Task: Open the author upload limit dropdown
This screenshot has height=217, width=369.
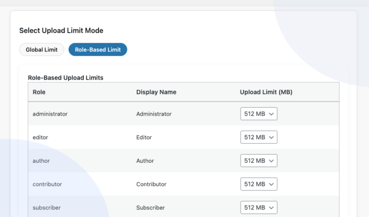Action: (x=258, y=161)
